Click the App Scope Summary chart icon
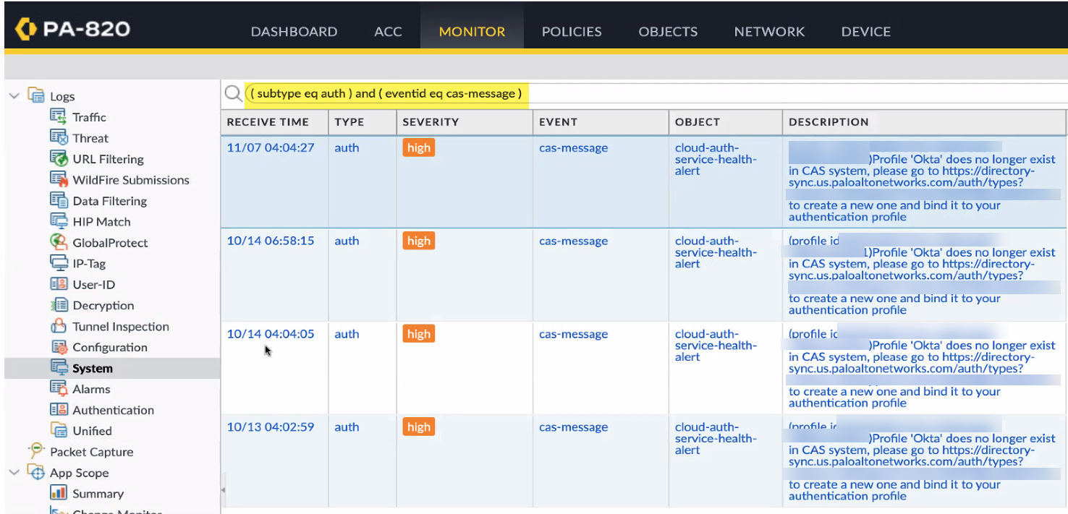The width and height of the screenshot is (1068, 514). click(x=59, y=494)
